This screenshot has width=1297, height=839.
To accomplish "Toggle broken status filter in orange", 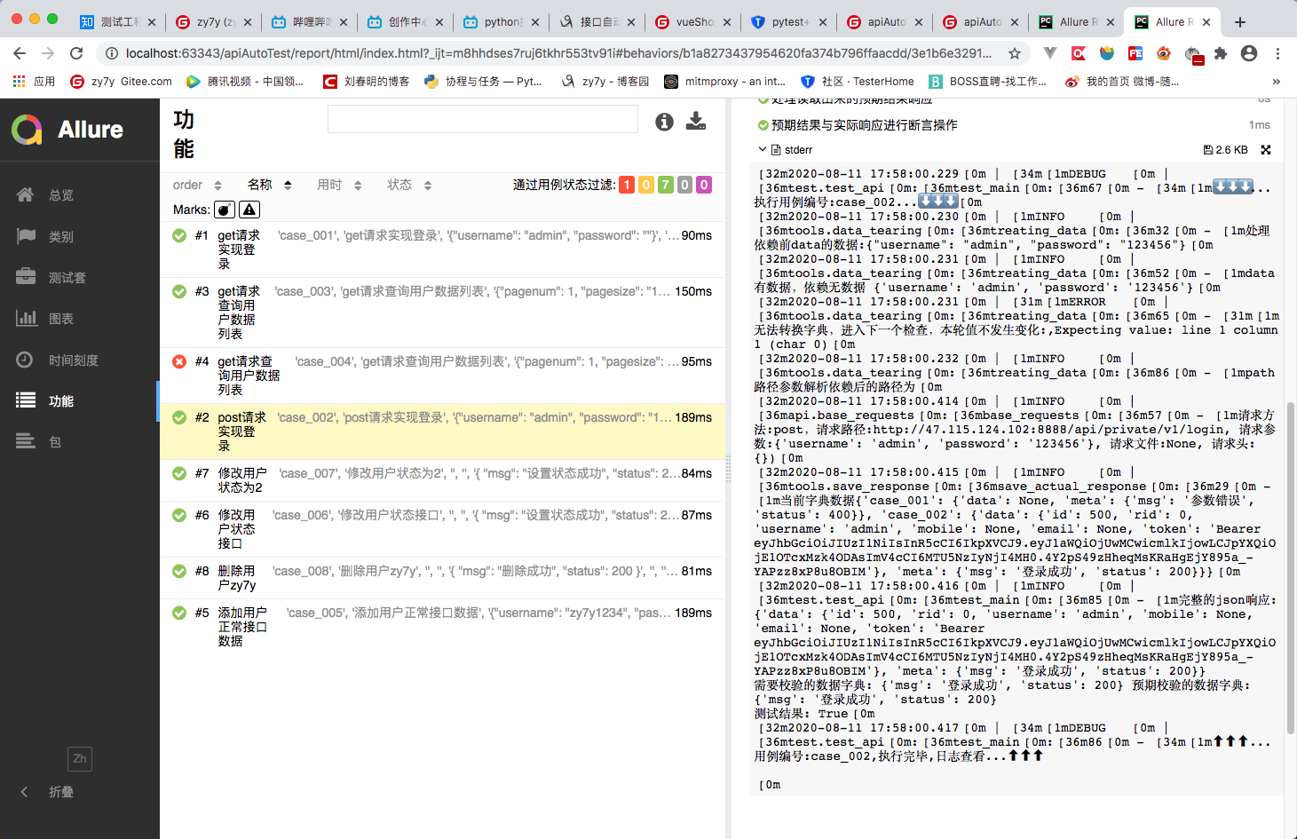I will pos(646,185).
